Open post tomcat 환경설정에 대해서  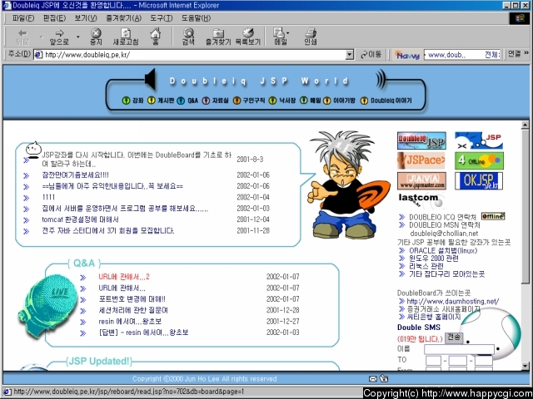[80, 219]
